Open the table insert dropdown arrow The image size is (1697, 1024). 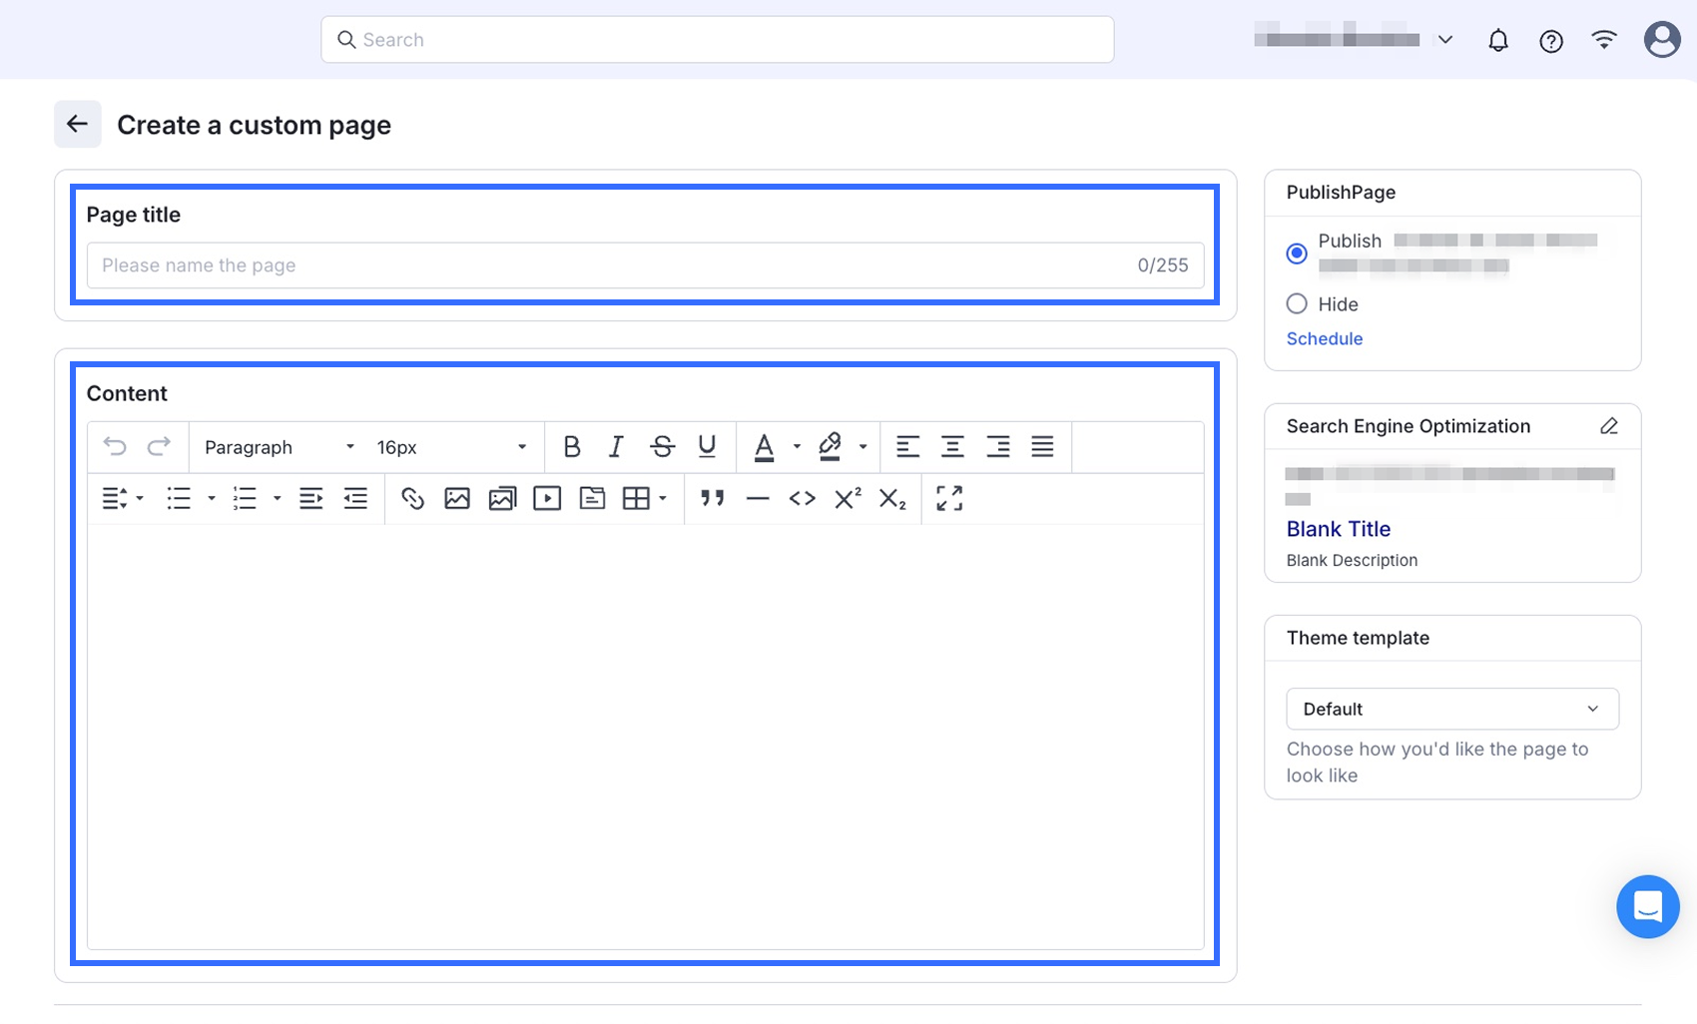coord(663,498)
